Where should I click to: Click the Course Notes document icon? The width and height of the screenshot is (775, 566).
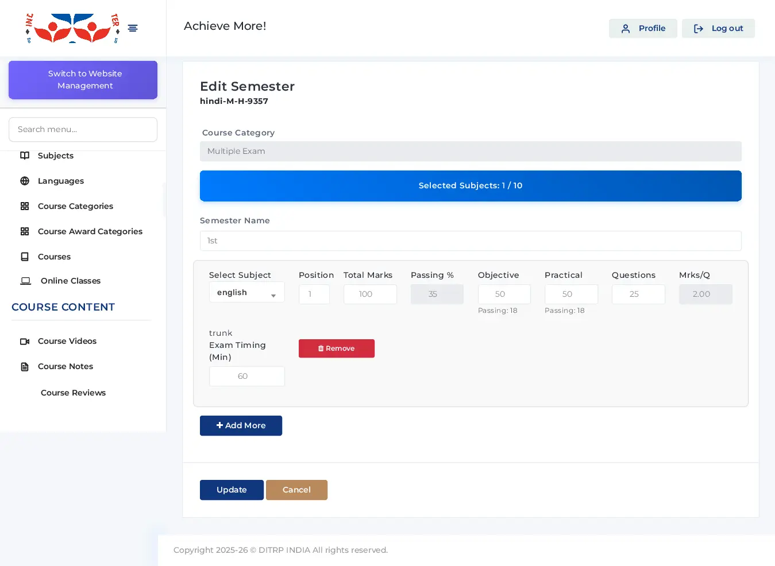pyautogui.click(x=25, y=366)
